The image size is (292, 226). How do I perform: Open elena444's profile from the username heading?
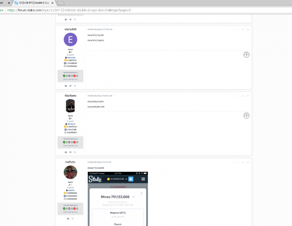click(70, 29)
